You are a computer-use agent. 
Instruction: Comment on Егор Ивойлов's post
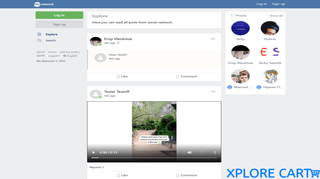(187, 76)
